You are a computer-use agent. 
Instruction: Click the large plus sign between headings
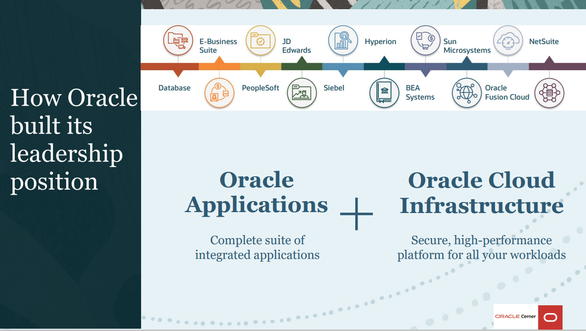pos(356,214)
